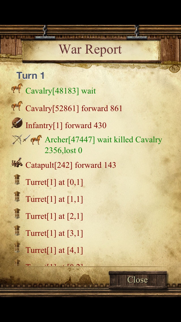
Task: Click the sword icon in the Archer row
Action: click(x=26, y=138)
